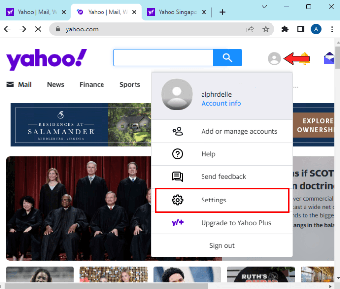This screenshot has width=340, height=289.
Task: Select the active second Yahoo | Mail tab
Action: [106, 12]
